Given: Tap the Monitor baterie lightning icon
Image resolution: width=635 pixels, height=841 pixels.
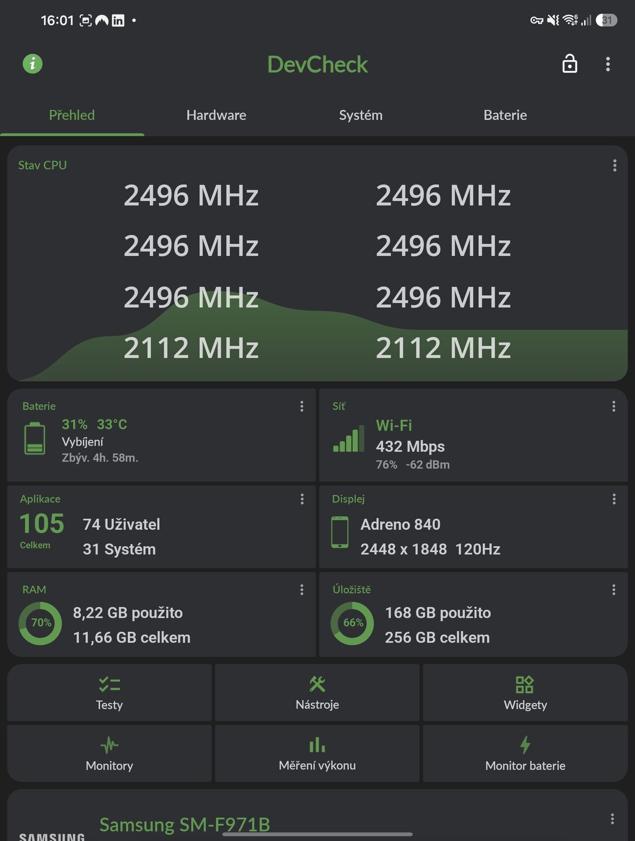Looking at the screenshot, I should click(525, 745).
